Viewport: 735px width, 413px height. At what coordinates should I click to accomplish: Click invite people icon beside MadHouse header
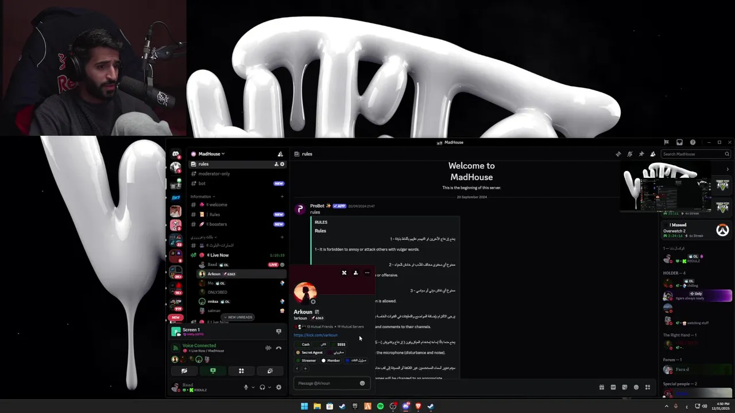(280, 154)
